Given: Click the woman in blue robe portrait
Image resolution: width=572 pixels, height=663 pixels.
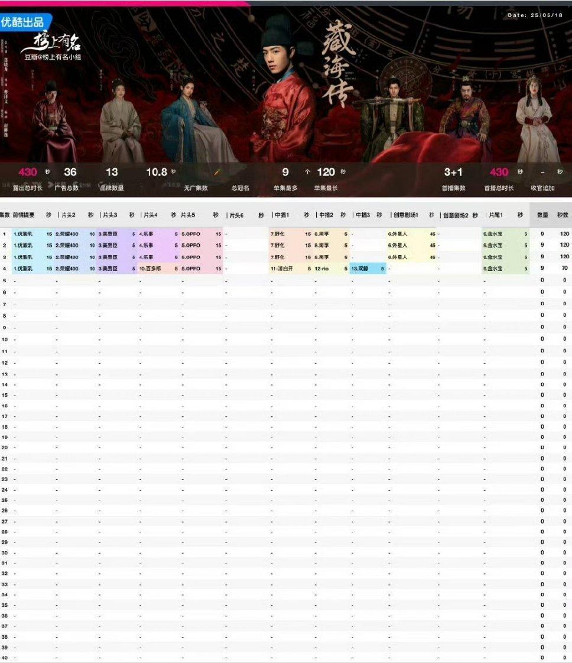Looking at the screenshot, I should click(x=196, y=120).
